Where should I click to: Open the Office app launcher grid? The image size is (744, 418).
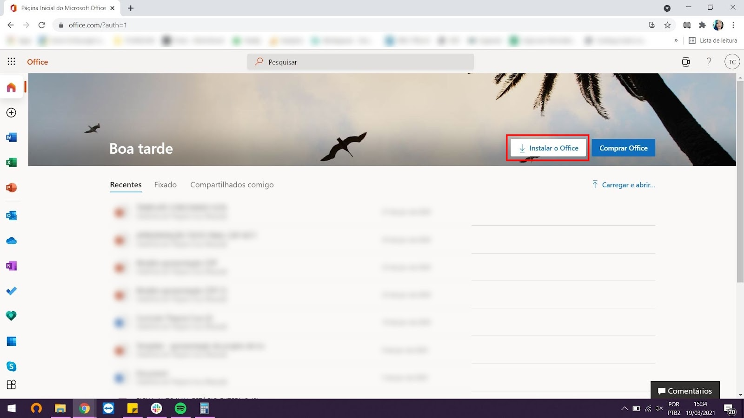(12, 62)
